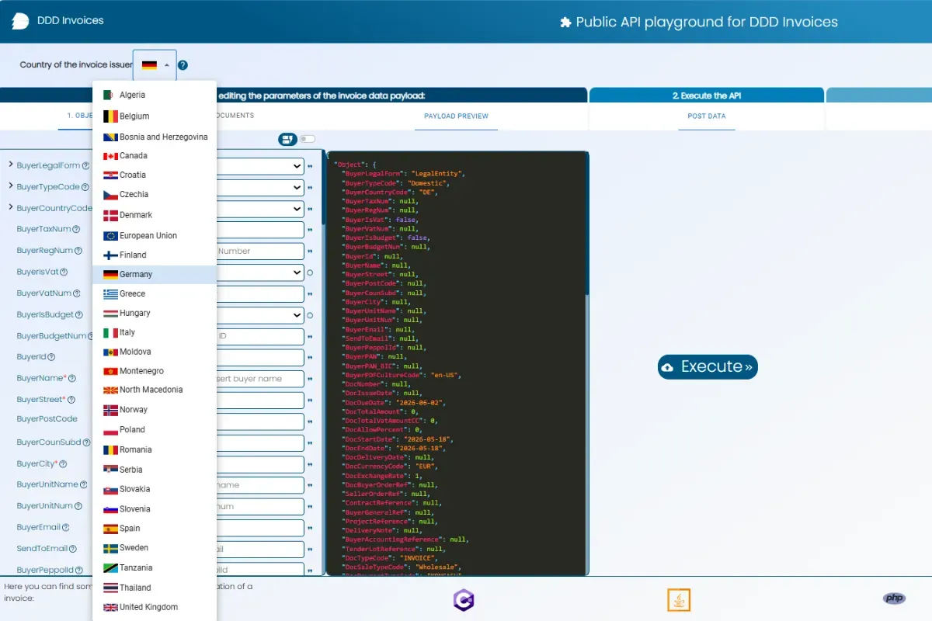
Task: Click the DDD Invoices logo icon
Action: click(21, 21)
